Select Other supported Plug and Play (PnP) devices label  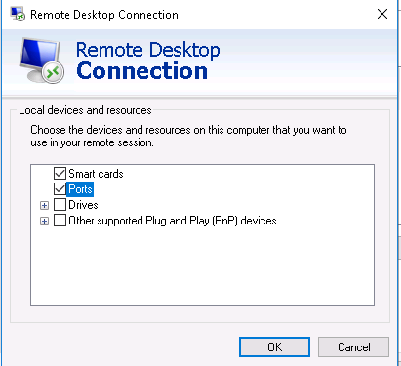(x=173, y=221)
